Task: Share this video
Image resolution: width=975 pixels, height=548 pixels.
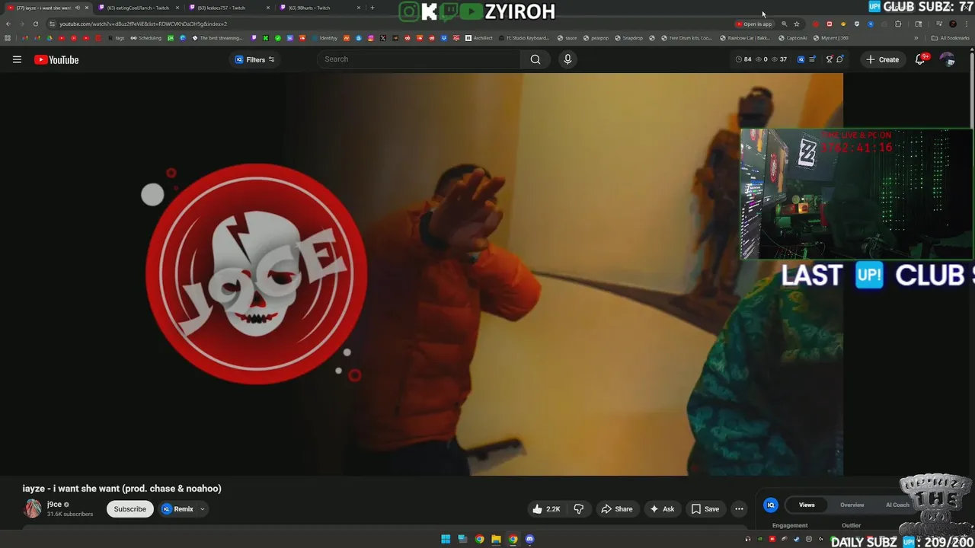Action: pyautogui.click(x=617, y=509)
